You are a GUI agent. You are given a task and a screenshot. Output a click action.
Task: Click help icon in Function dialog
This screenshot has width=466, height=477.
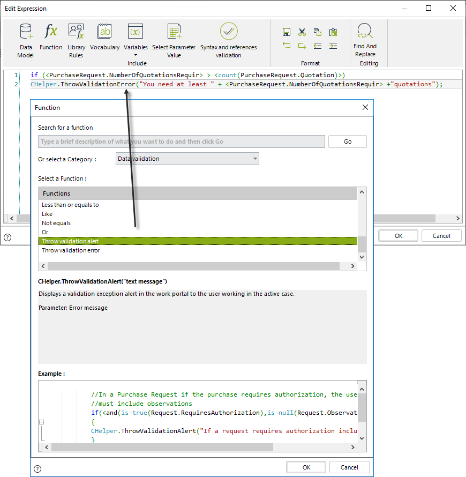37,469
